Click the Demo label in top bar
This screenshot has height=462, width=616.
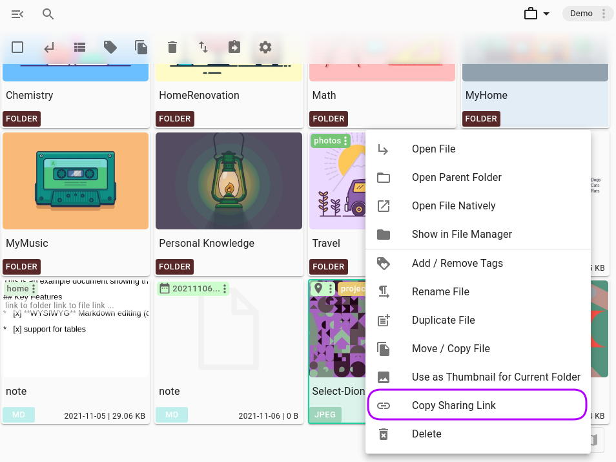(581, 14)
